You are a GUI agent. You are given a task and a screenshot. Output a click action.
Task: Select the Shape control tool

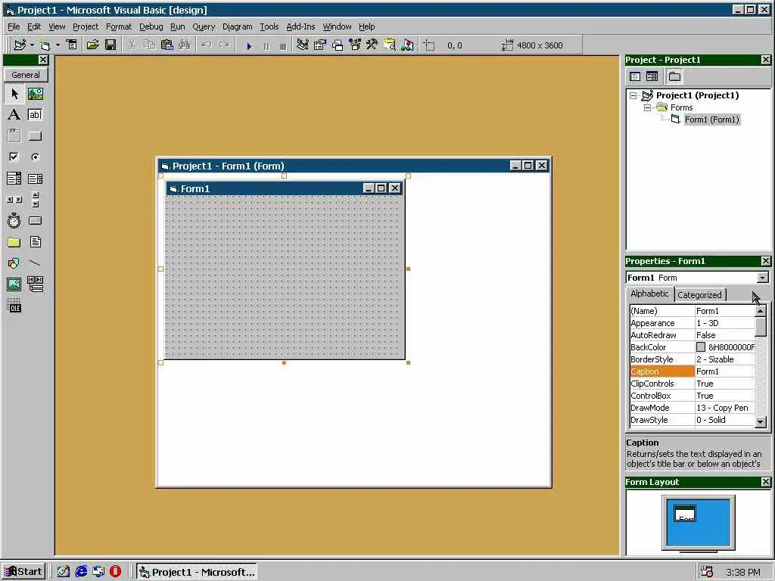14,263
